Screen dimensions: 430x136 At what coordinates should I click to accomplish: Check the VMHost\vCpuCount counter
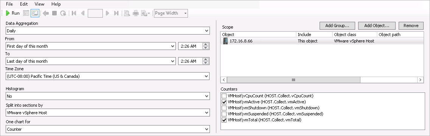point(224,96)
